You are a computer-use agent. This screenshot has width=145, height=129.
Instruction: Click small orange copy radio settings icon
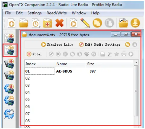pos(127,45)
